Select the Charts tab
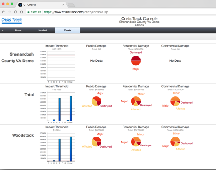 [68, 31]
